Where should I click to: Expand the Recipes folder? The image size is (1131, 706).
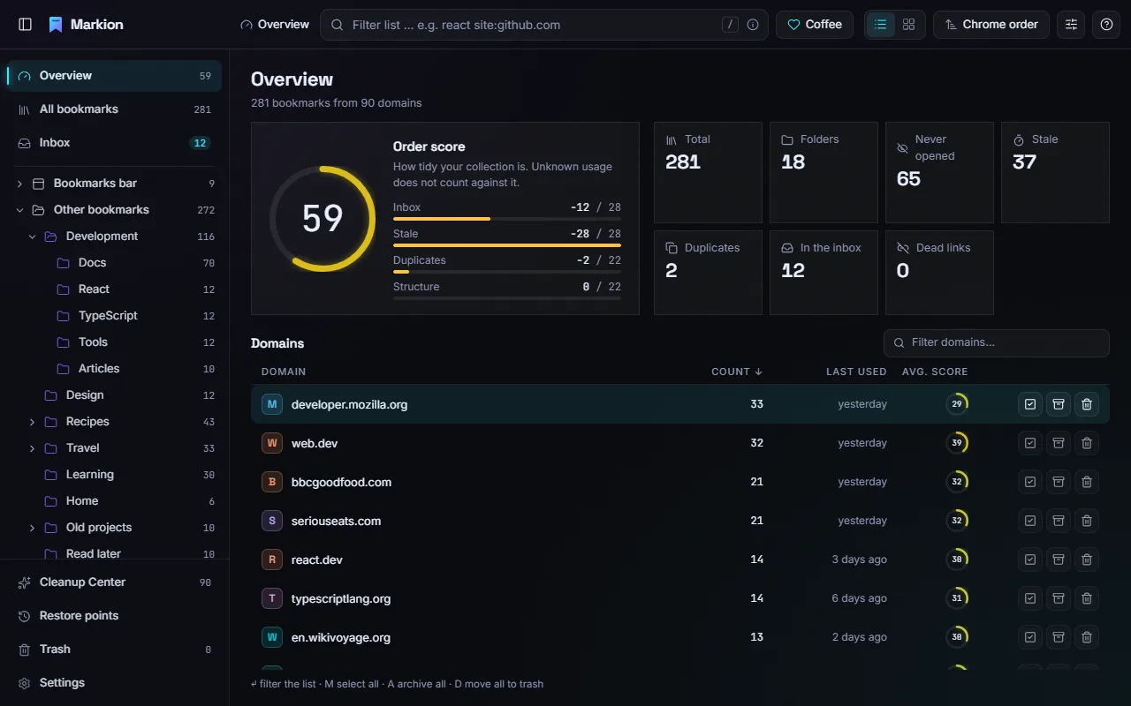pyautogui.click(x=32, y=422)
